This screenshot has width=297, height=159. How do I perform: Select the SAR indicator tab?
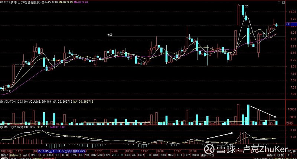coord(141,155)
